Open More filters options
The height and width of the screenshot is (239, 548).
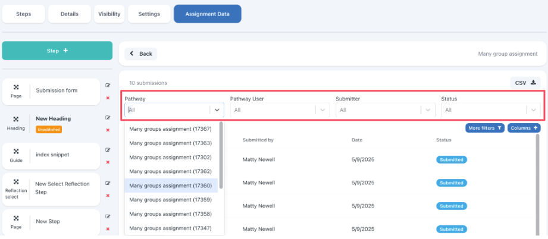[x=485, y=128]
